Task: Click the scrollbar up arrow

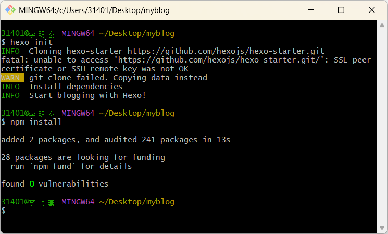Action: [x=382, y=25]
